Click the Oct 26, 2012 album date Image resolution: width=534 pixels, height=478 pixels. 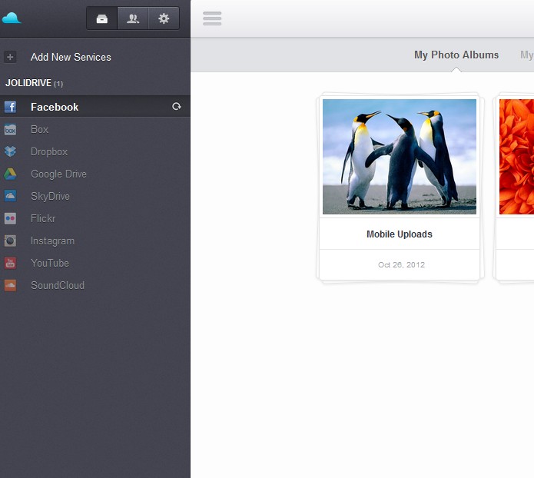[401, 264]
